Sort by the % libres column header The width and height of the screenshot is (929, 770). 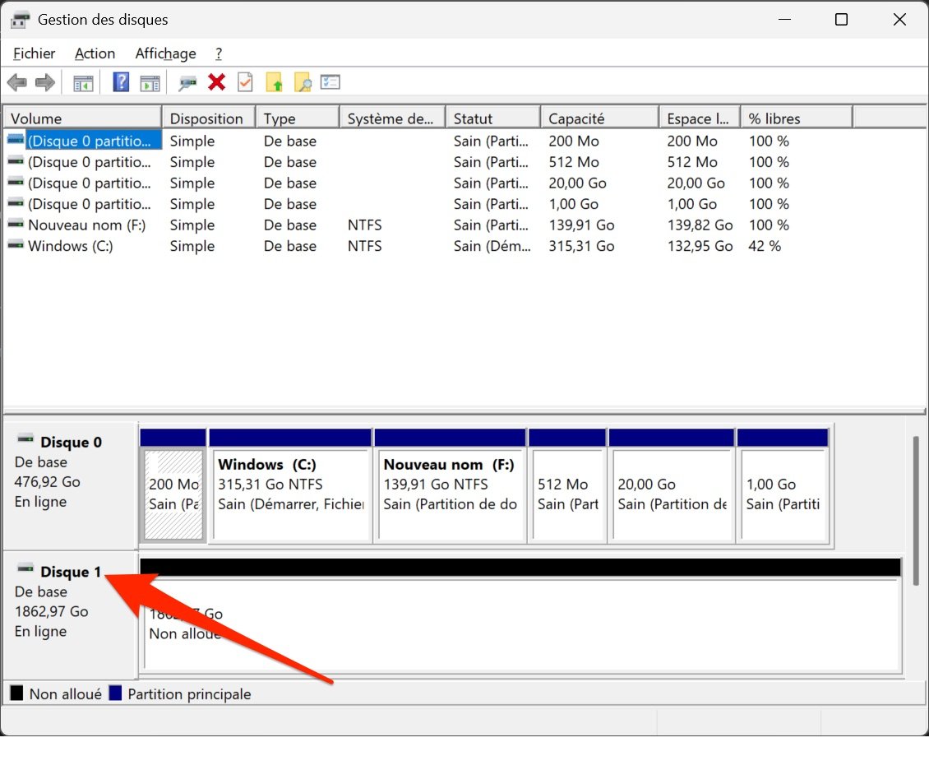797,118
